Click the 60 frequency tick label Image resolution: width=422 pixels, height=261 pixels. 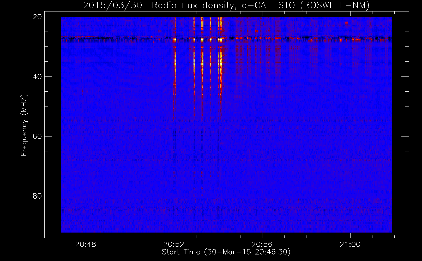click(x=37, y=137)
